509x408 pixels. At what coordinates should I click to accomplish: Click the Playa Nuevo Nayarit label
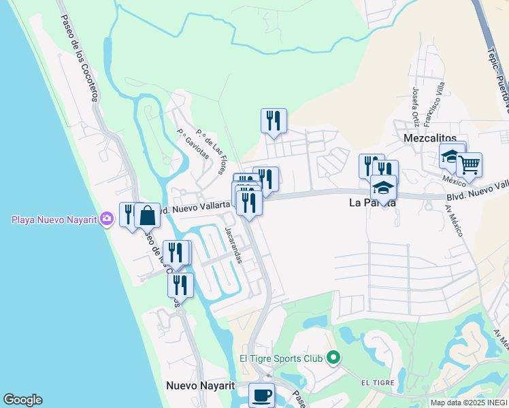[54, 220]
